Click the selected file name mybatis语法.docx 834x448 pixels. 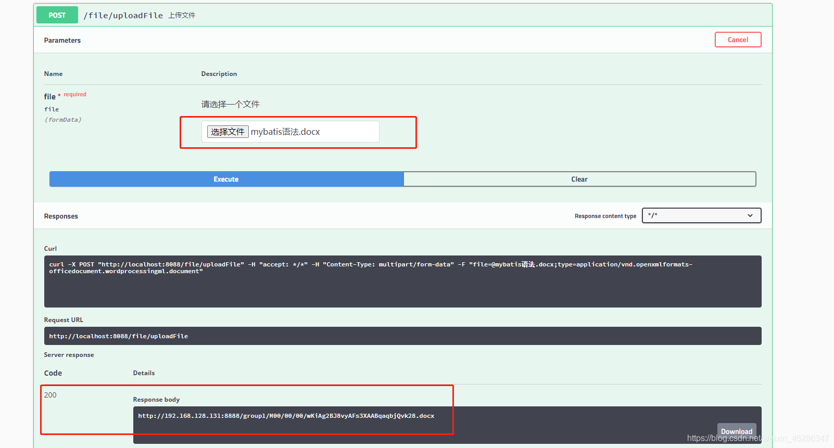[x=285, y=132]
